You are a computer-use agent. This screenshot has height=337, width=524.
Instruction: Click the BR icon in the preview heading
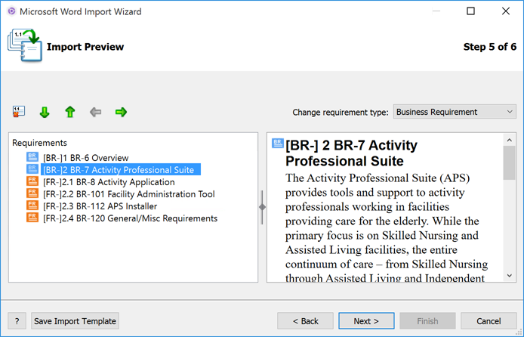[277, 143]
